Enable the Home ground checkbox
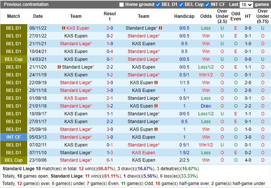271x188 pixels. point(121,5)
